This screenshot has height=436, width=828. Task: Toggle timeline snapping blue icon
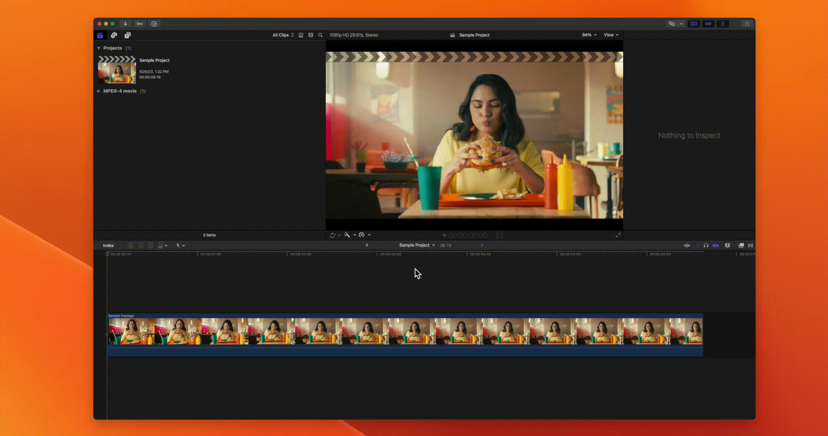tap(716, 245)
